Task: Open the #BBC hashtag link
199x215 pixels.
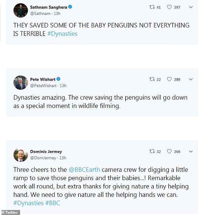Action: (x=52, y=203)
